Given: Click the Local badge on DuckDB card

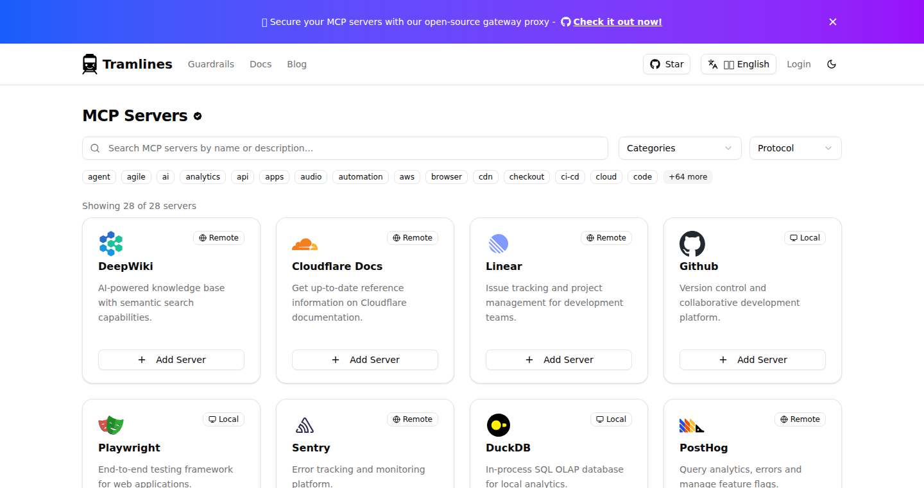Looking at the screenshot, I should [611, 419].
